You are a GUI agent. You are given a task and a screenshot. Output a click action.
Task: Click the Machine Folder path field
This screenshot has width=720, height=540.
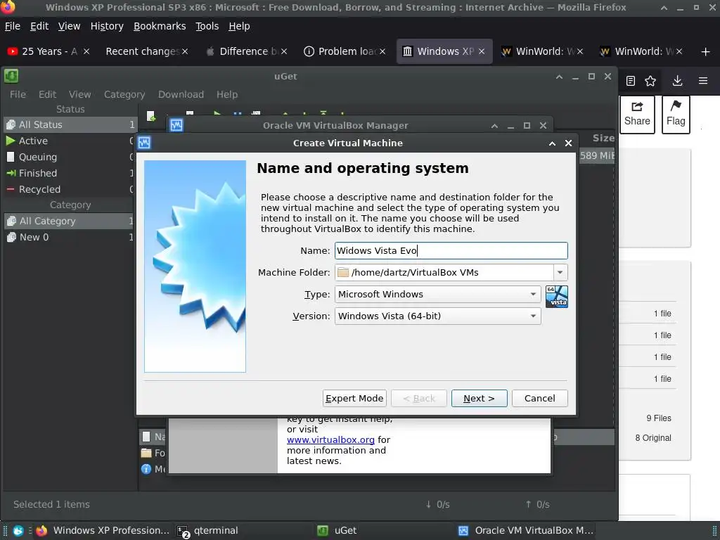click(444, 272)
